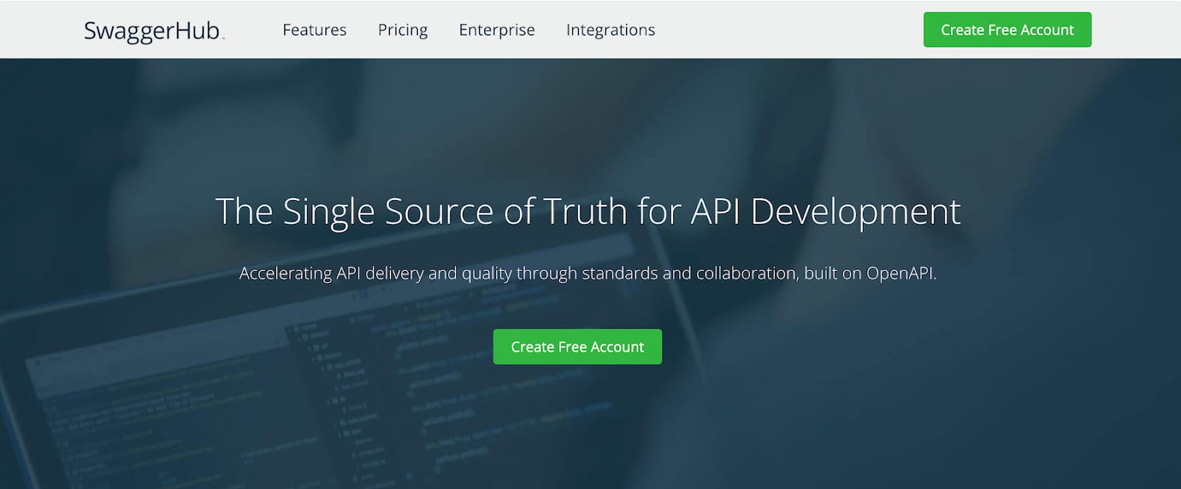Go to the Pricing page

[x=403, y=30]
